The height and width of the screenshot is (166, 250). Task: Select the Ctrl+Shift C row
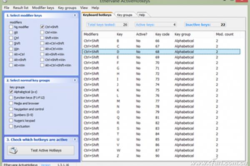(x=161, y=46)
